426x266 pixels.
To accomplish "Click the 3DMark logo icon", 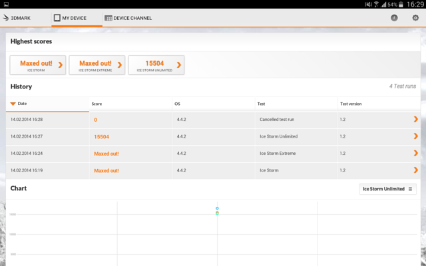I will tap(6, 18).
